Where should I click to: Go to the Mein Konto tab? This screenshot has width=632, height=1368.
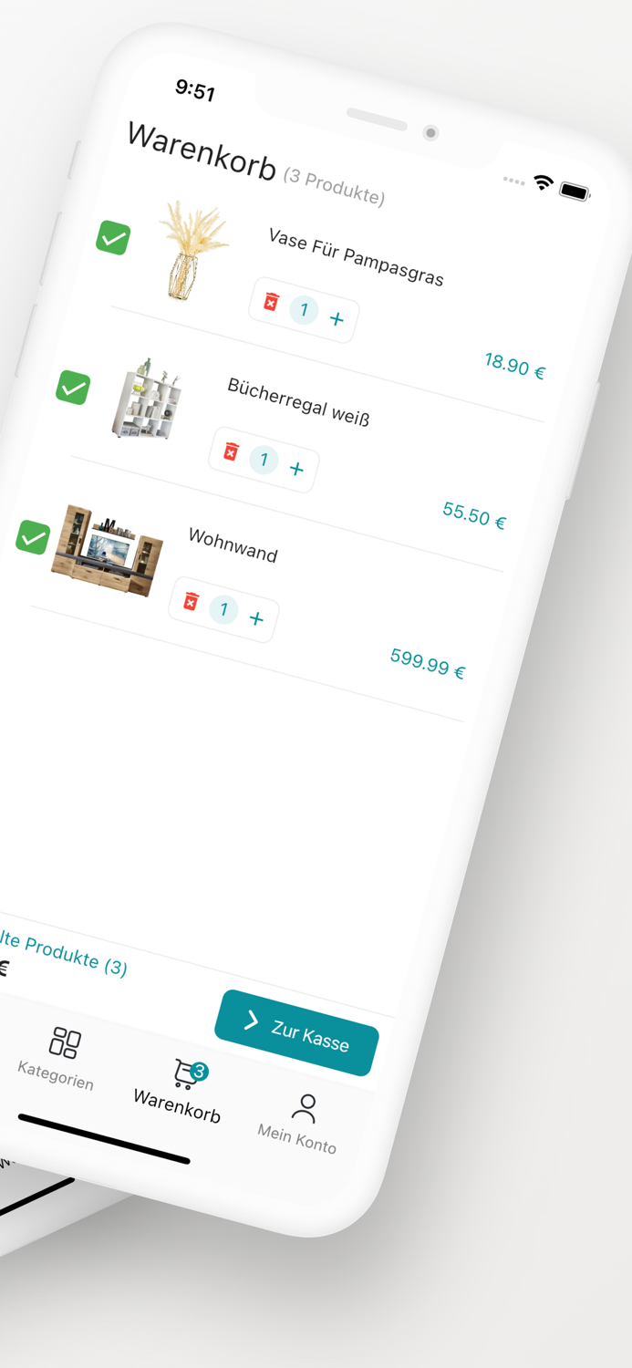(x=299, y=1123)
